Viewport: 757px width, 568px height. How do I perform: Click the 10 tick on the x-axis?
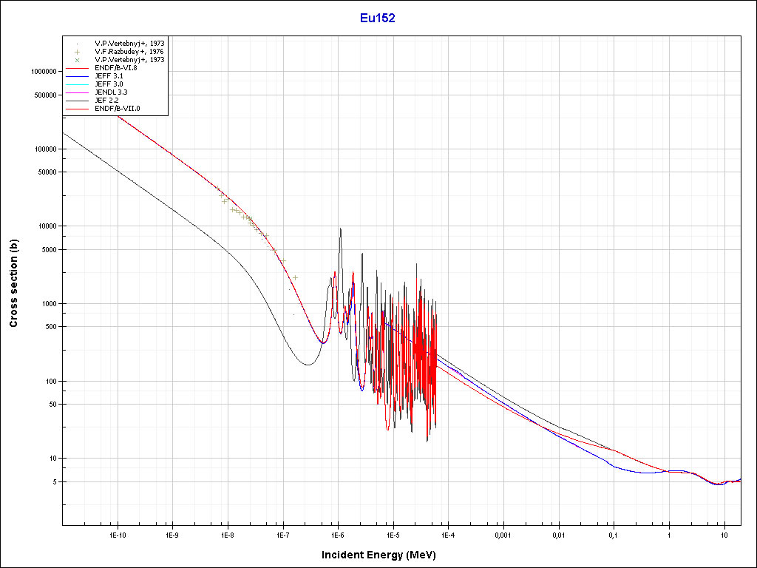(x=724, y=534)
